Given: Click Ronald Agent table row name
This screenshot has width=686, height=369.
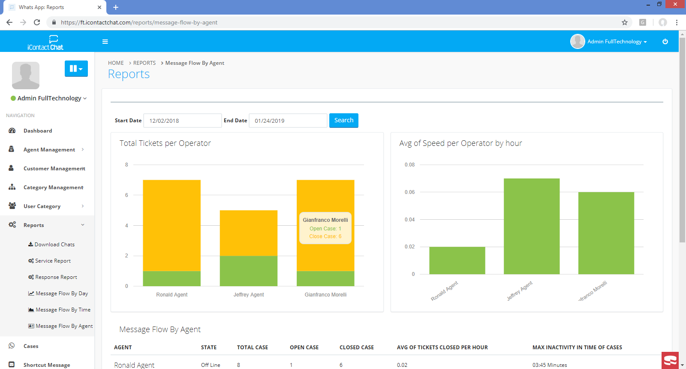Looking at the screenshot, I should (134, 365).
